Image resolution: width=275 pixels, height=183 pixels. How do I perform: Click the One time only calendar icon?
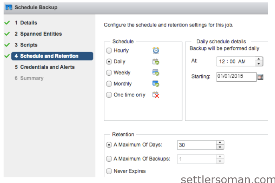coord(156,95)
